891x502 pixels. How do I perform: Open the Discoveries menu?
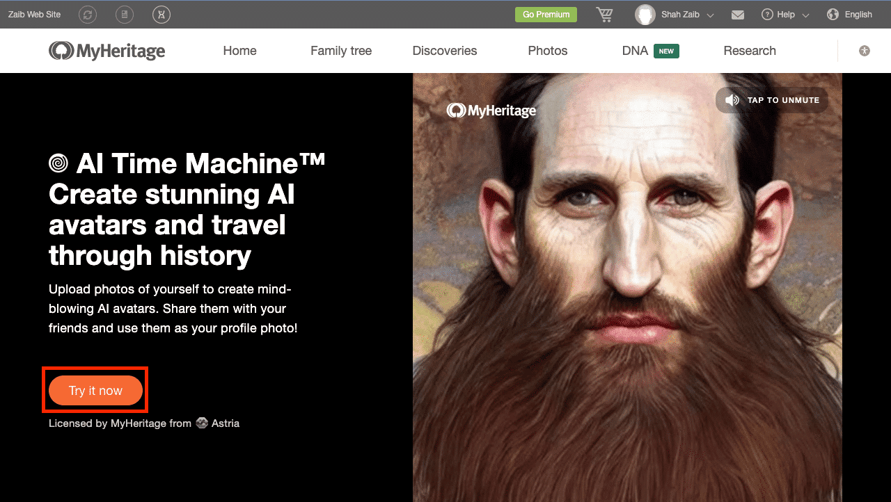tap(445, 51)
